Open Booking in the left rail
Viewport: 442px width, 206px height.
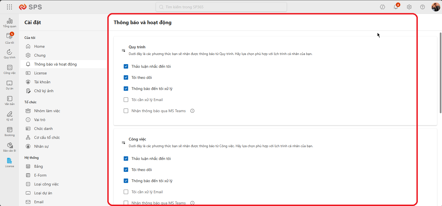10,132
